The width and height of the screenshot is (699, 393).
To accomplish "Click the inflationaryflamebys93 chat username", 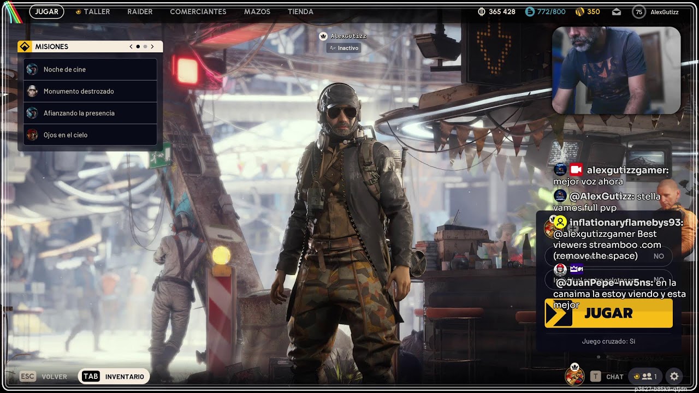I will [626, 222].
